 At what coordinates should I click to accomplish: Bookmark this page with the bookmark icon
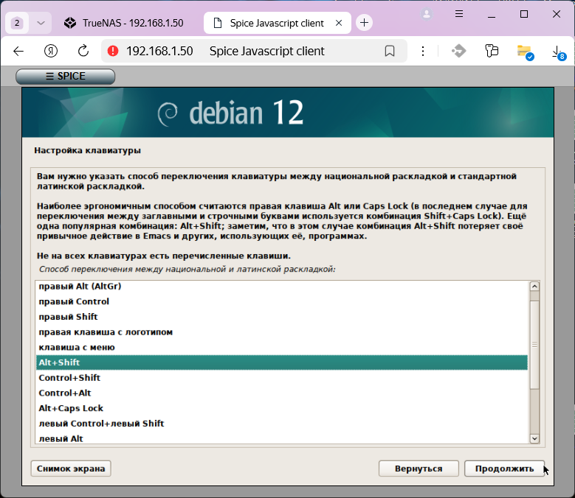click(390, 52)
